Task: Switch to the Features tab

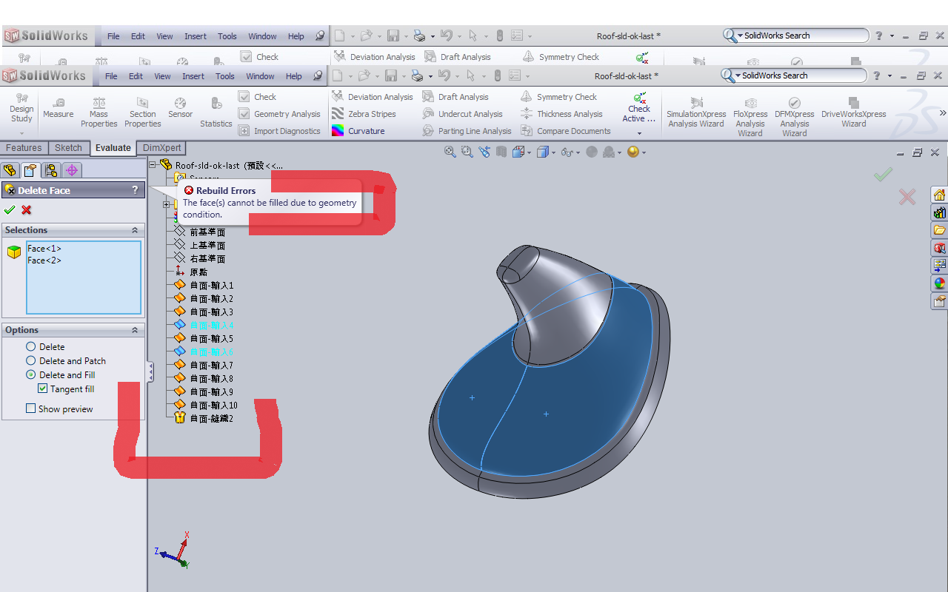Action: point(24,148)
